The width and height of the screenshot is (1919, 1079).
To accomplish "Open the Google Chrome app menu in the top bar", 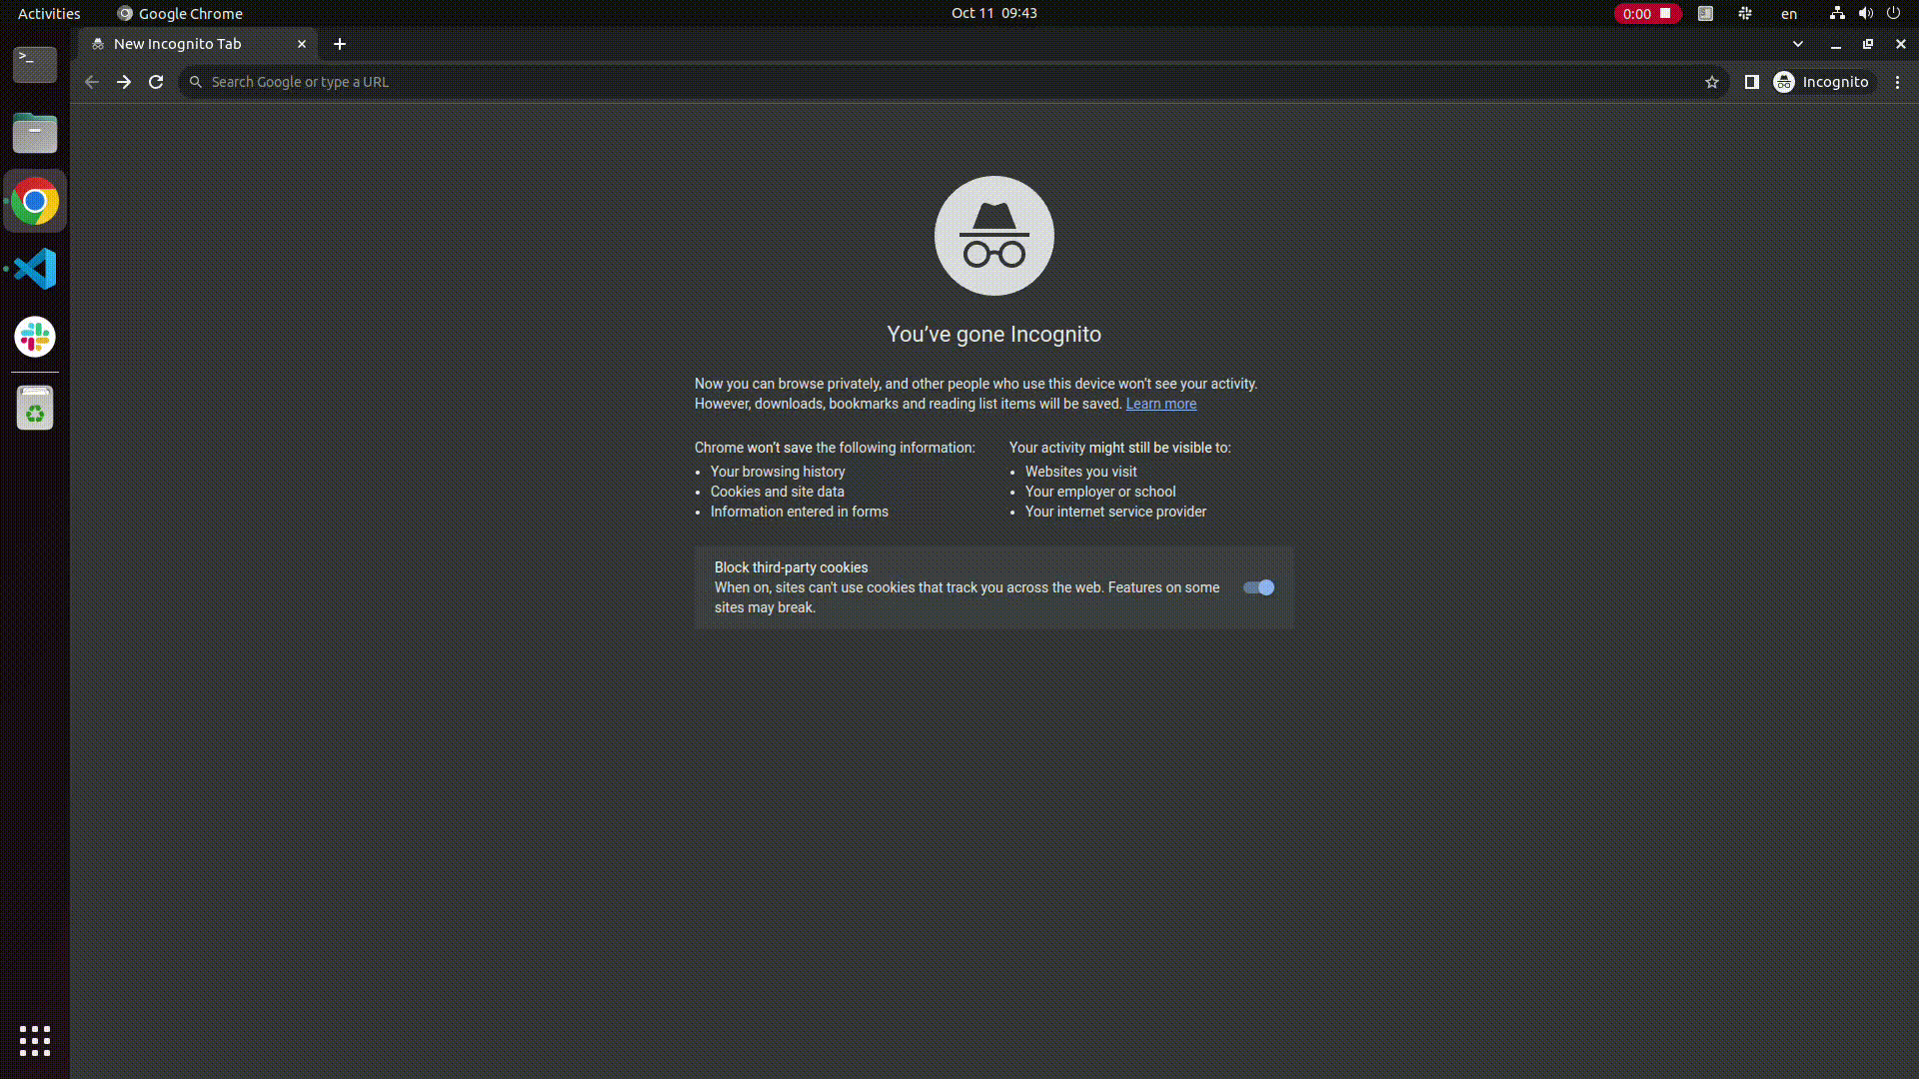I will point(180,13).
